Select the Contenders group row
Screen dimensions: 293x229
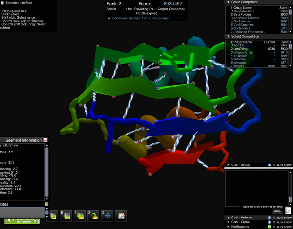259,28
